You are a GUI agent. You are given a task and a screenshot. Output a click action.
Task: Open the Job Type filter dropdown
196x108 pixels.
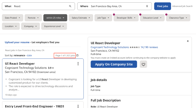tap(103, 18)
